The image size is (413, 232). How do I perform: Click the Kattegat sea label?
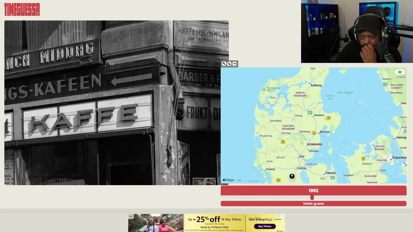tap(345, 92)
